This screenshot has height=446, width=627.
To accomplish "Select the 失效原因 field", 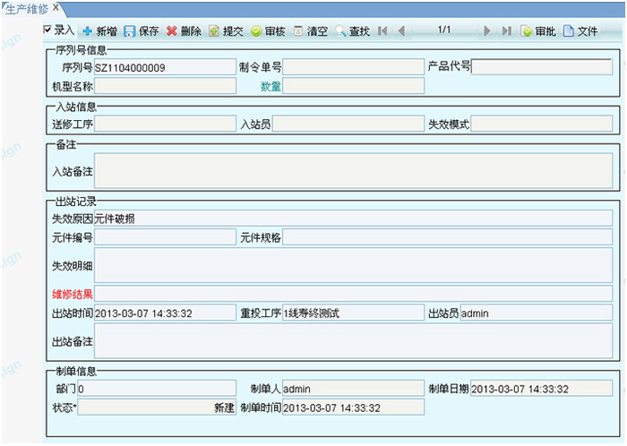I will [353, 218].
